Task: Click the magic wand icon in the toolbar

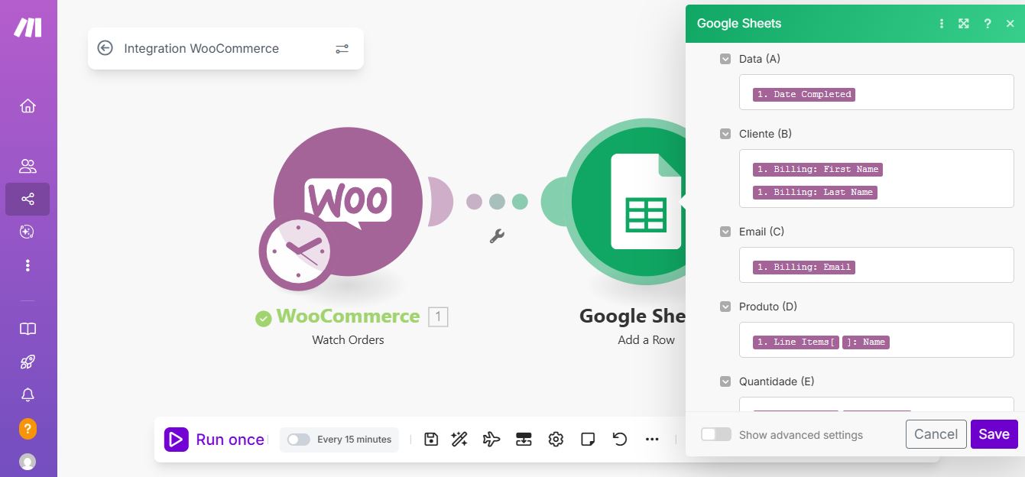Action: coord(459,440)
